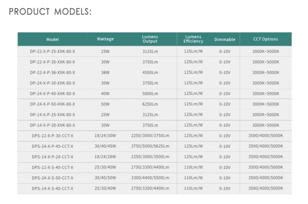Click the 6250Lm lumens output cell
308x204 pixels.
click(x=150, y=104)
